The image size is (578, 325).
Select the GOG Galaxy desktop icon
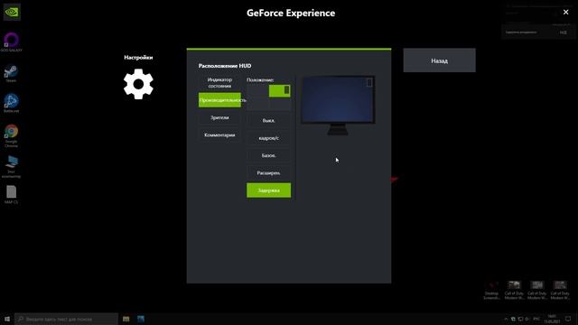12,42
